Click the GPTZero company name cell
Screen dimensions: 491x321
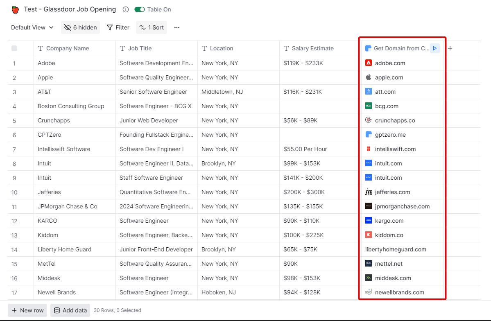click(75, 135)
